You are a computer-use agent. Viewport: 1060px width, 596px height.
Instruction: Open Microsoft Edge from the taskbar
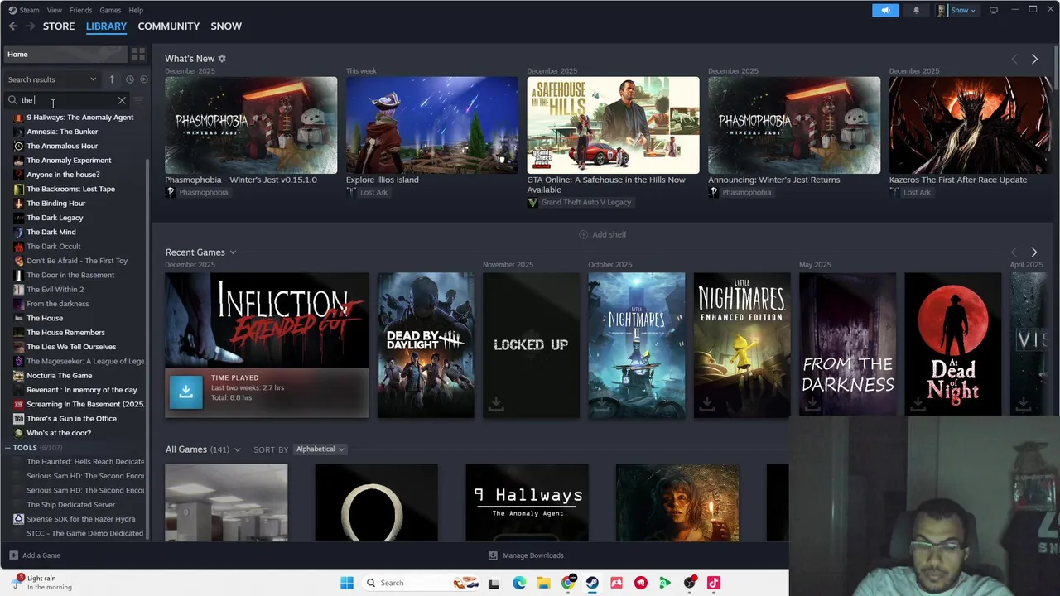(x=519, y=583)
